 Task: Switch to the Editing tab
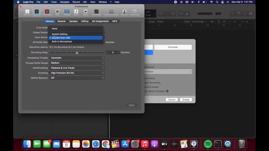tap(85, 21)
